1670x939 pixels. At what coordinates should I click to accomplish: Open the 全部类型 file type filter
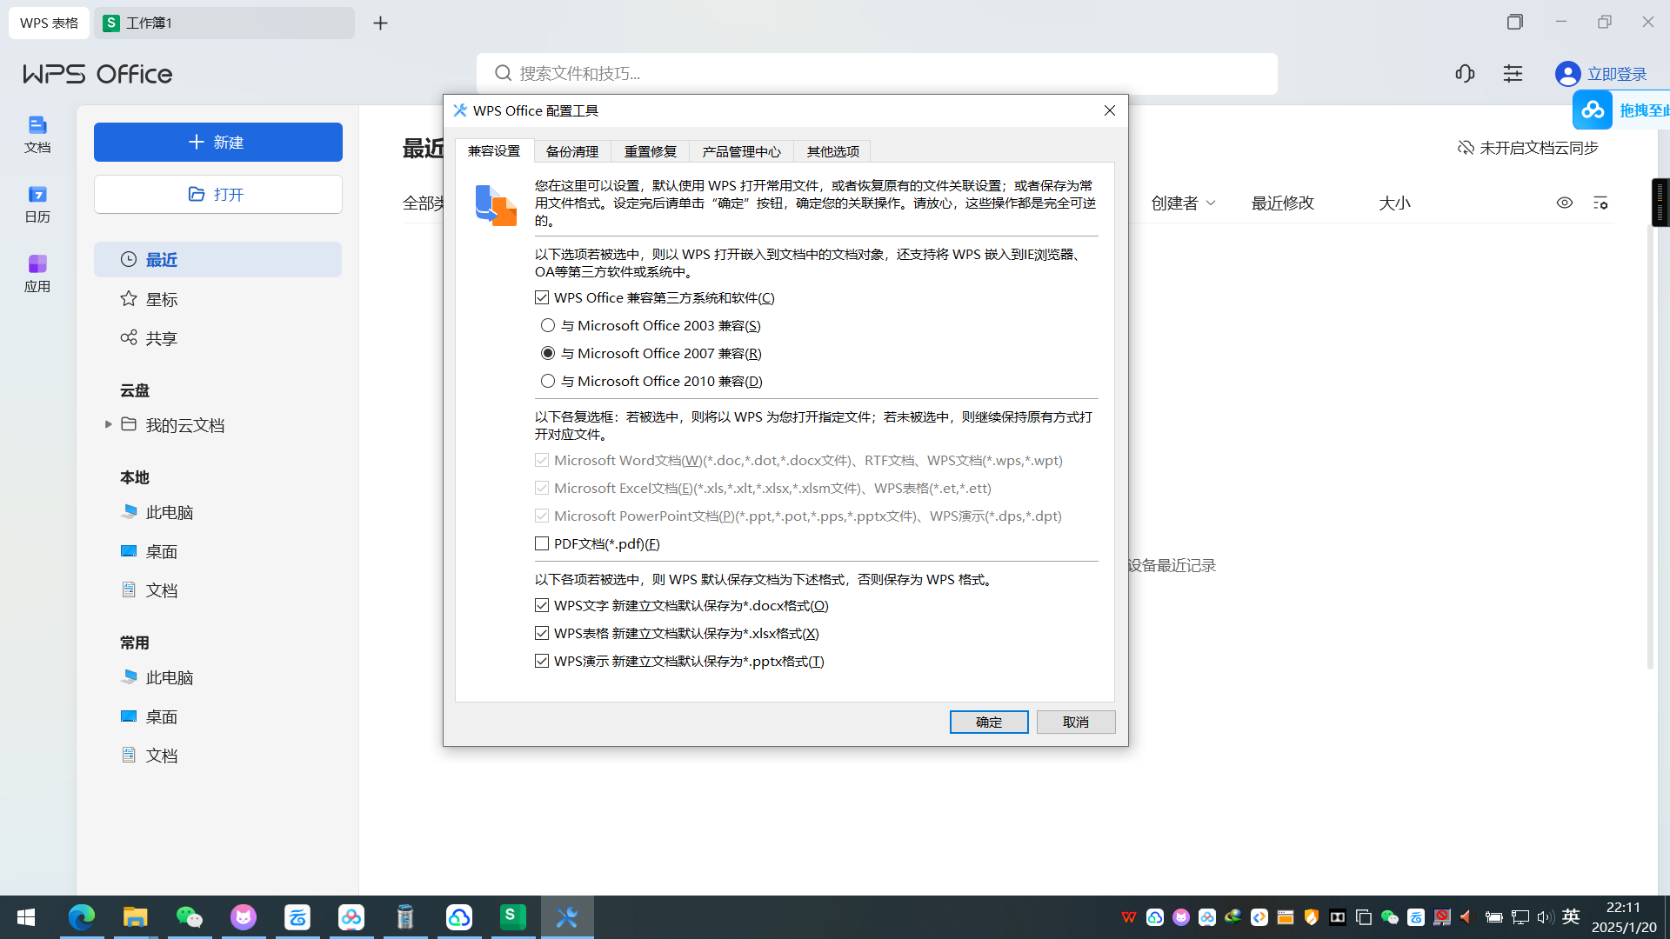click(424, 203)
